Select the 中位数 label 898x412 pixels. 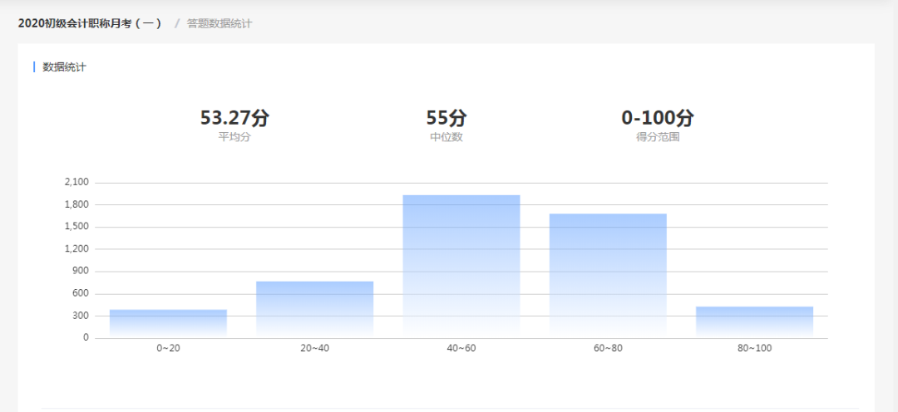click(x=447, y=137)
